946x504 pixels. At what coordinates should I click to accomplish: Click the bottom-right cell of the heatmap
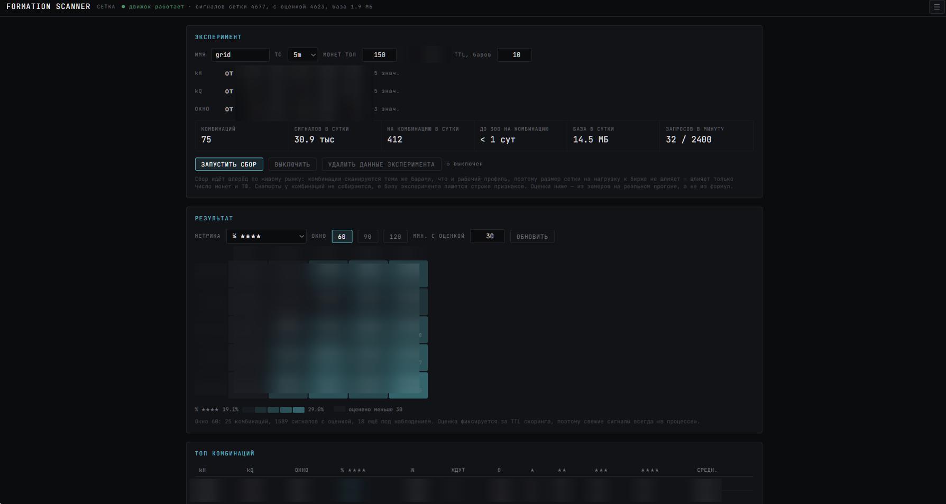[x=408, y=385]
